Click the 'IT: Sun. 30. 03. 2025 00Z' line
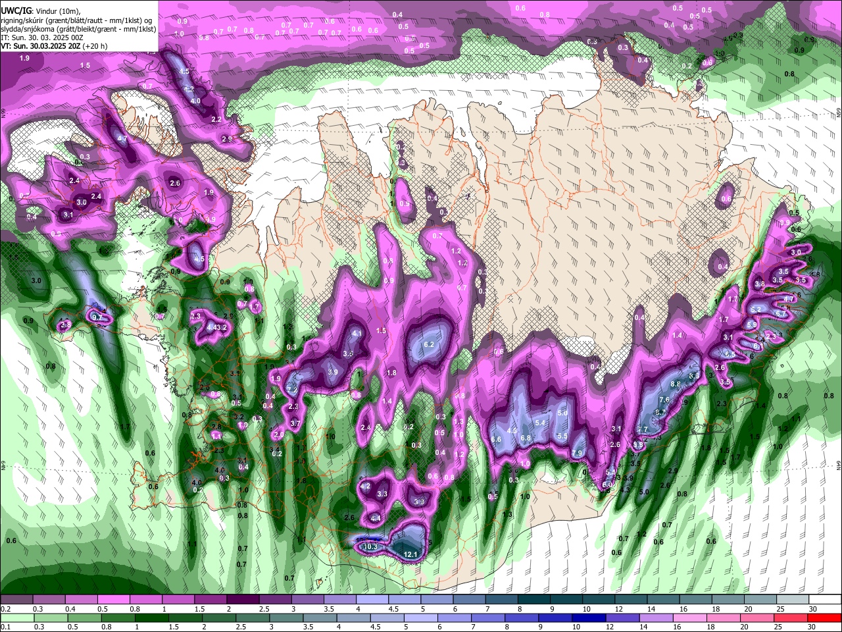 pos(42,38)
